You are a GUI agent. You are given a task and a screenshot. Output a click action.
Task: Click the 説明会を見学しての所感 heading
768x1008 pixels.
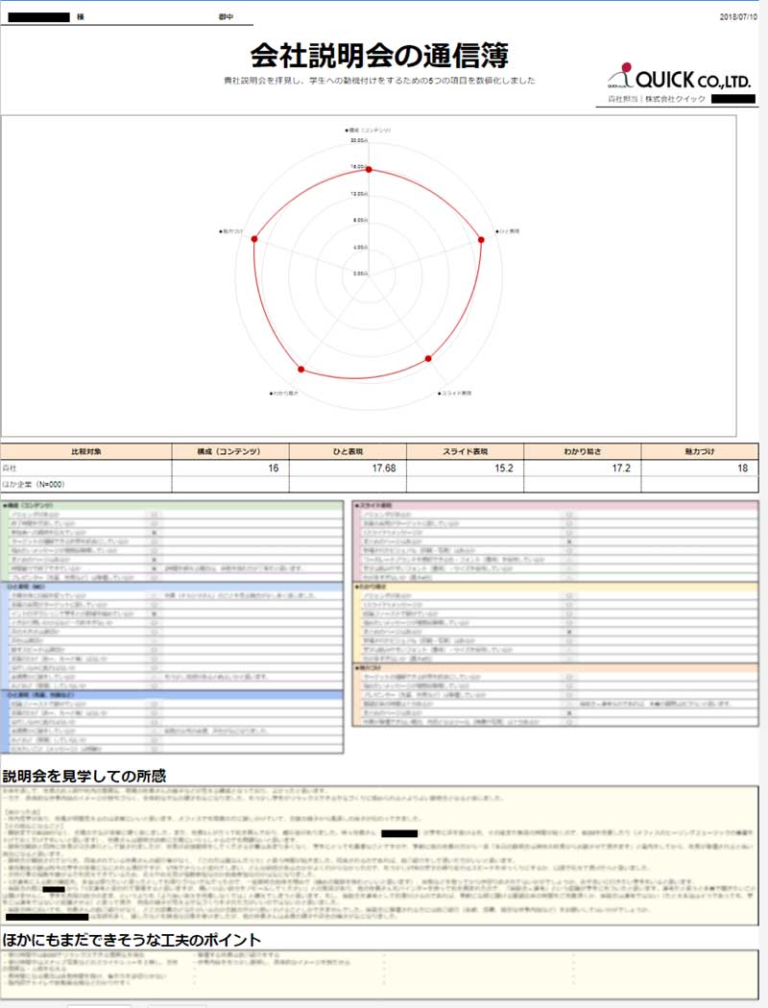(84, 776)
